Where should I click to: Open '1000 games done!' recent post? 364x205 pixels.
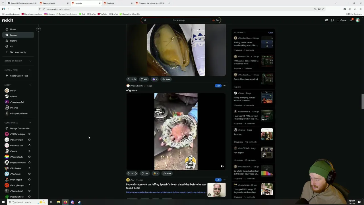[x=246, y=62]
